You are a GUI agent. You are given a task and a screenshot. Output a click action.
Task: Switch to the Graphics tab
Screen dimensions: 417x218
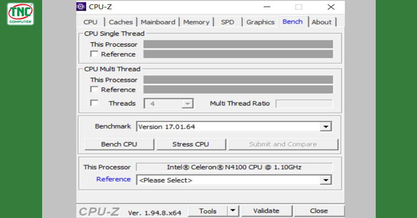pos(260,22)
